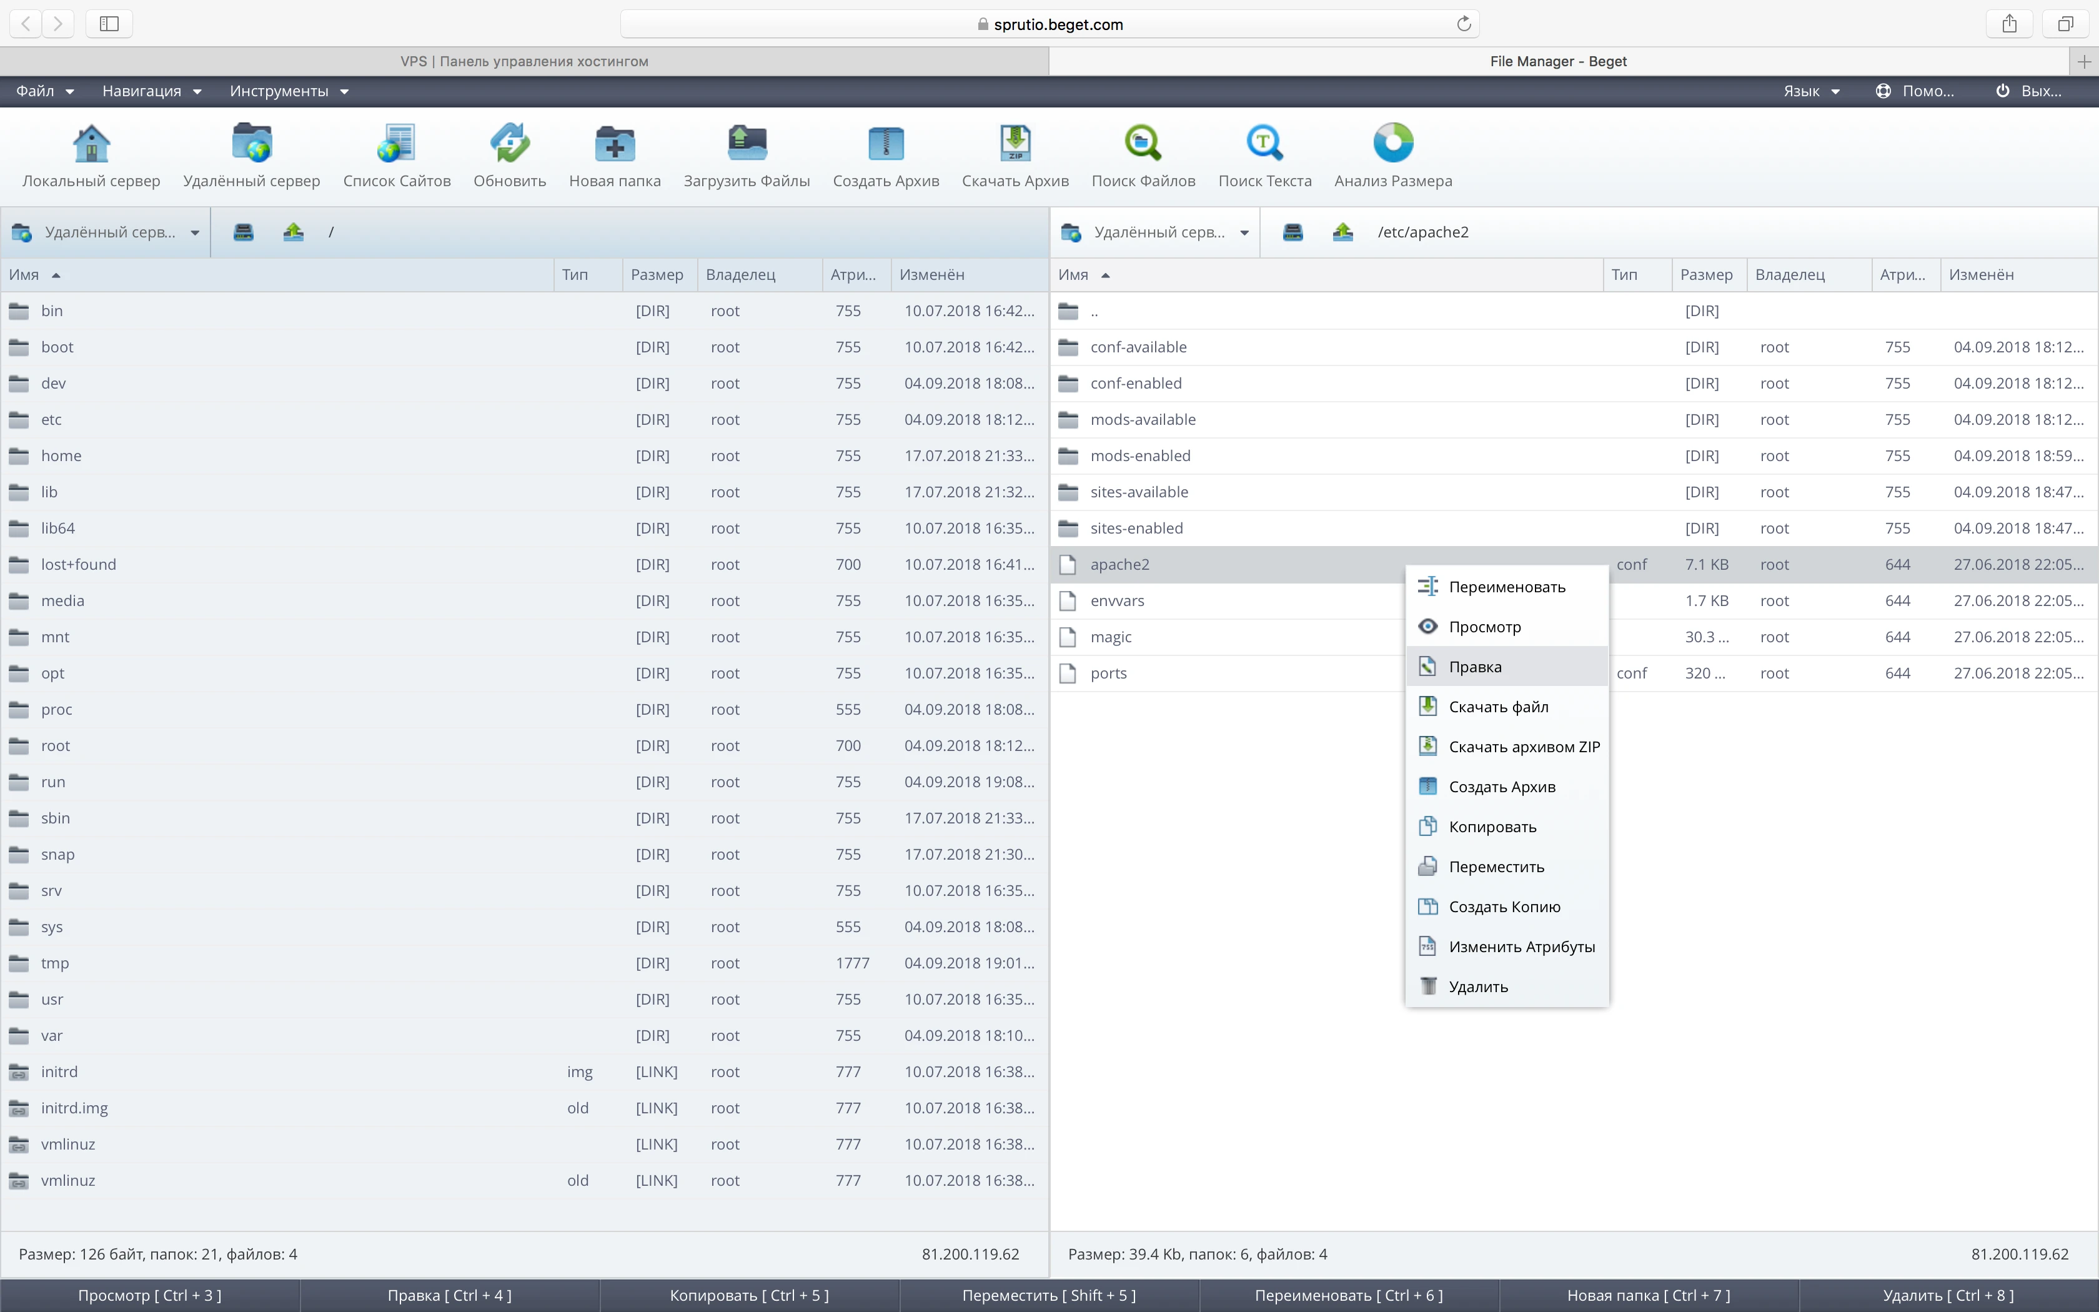
Task: Switch to the VPS hosting panel tab
Action: click(524, 62)
